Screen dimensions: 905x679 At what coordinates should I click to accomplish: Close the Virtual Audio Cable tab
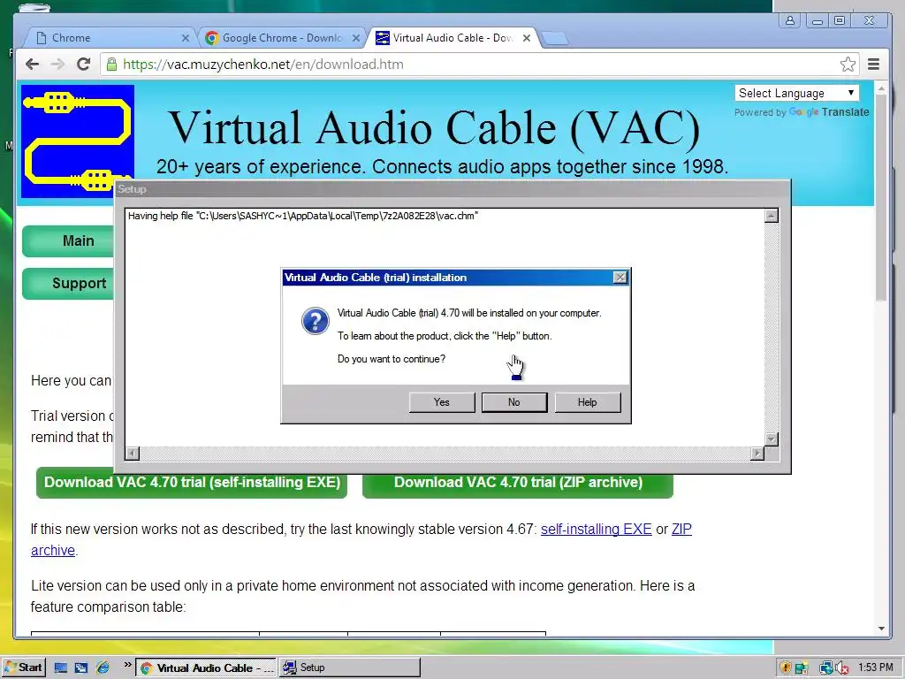[527, 38]
